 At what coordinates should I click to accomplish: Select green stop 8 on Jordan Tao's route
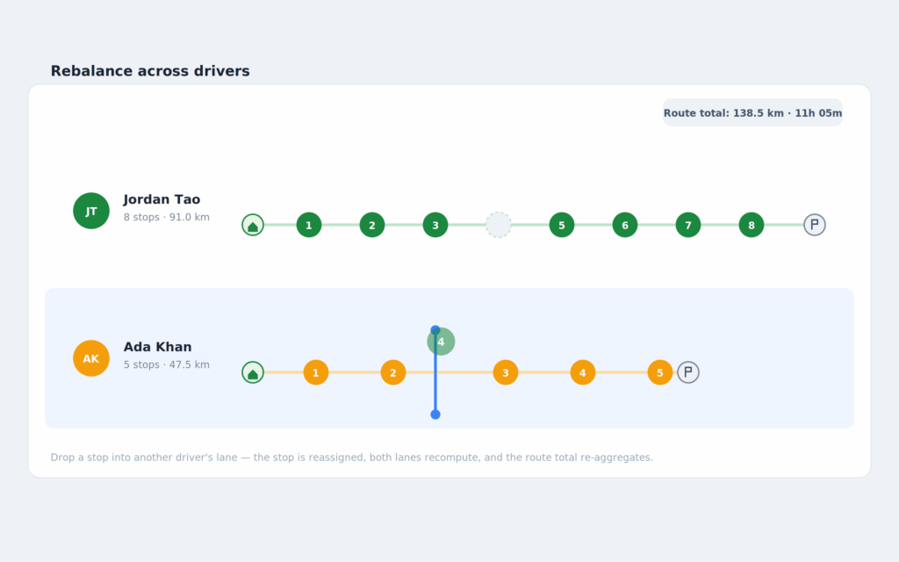(752, 225)
